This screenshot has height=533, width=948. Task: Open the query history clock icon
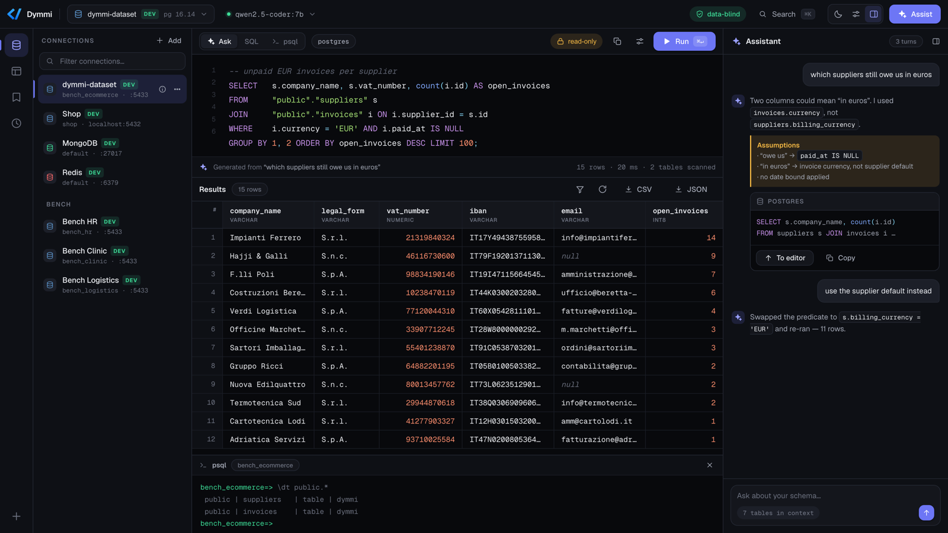click(x=17, y=123)
